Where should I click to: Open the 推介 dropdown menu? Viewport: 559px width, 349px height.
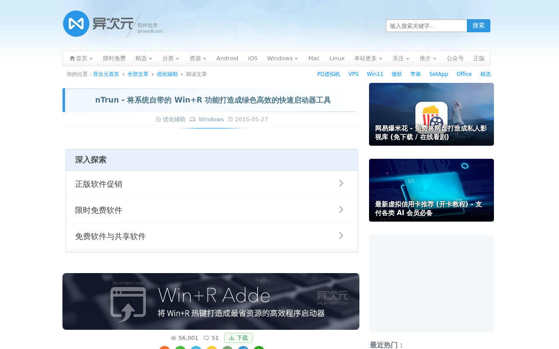[428, 58]
